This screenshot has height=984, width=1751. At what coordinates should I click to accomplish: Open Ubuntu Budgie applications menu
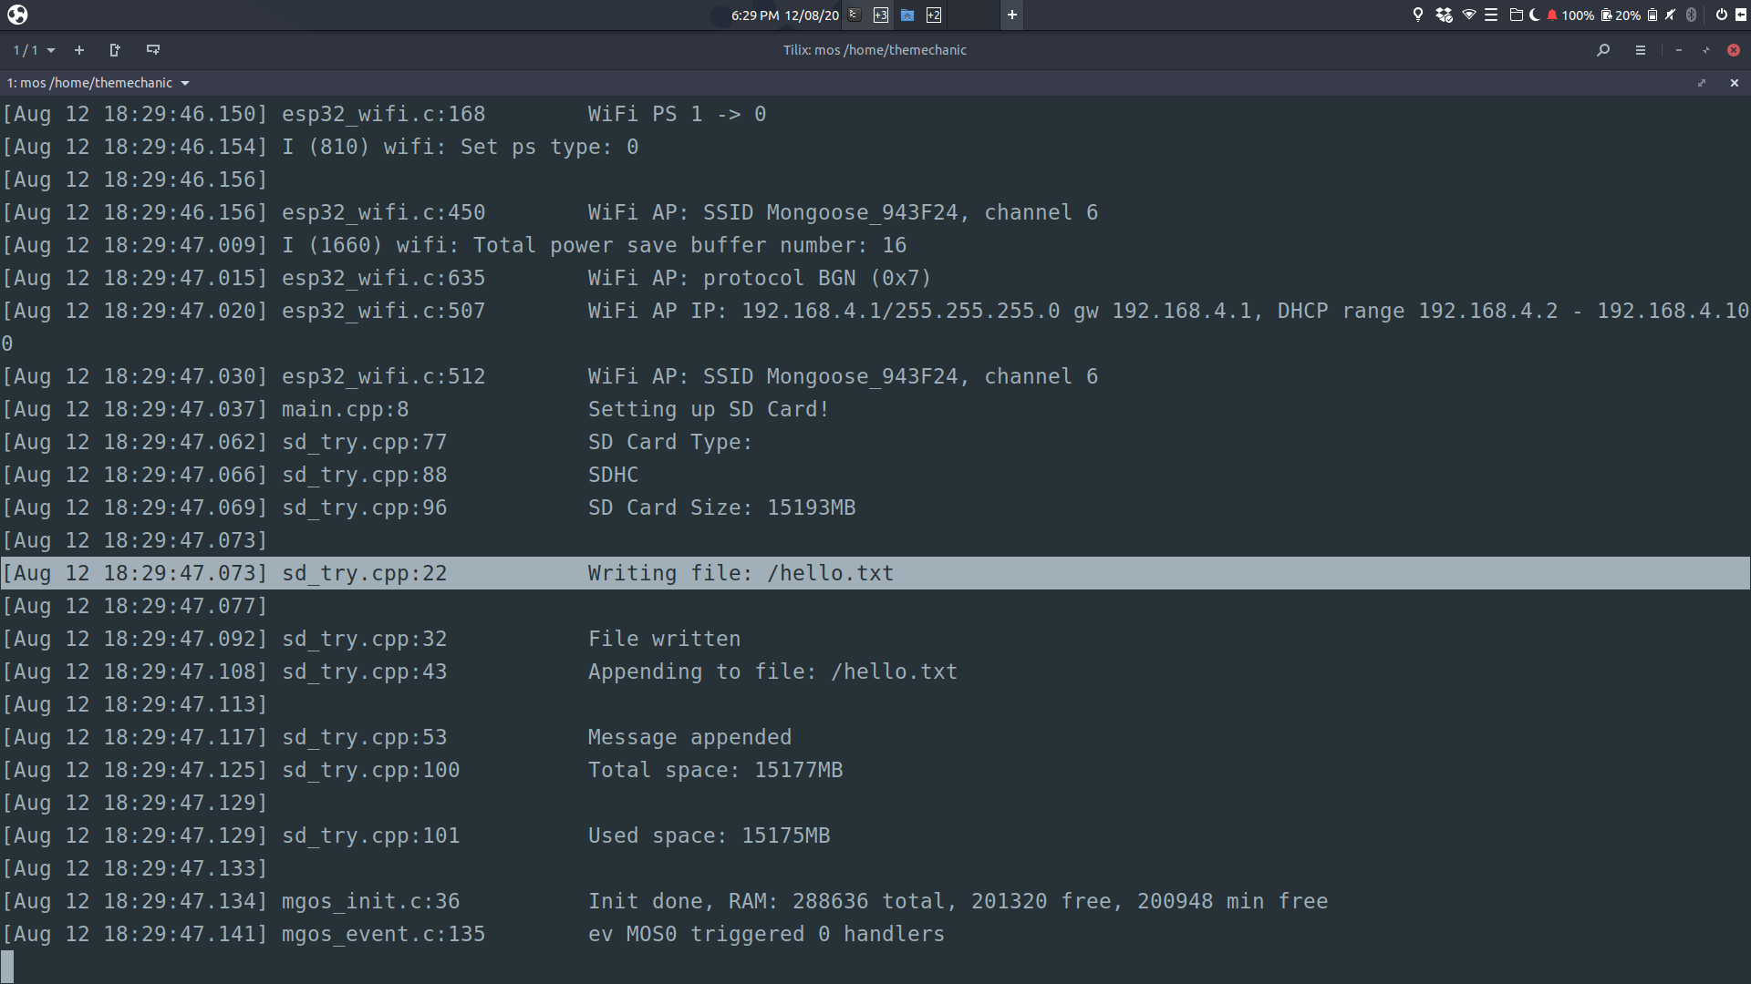point(17,15)
